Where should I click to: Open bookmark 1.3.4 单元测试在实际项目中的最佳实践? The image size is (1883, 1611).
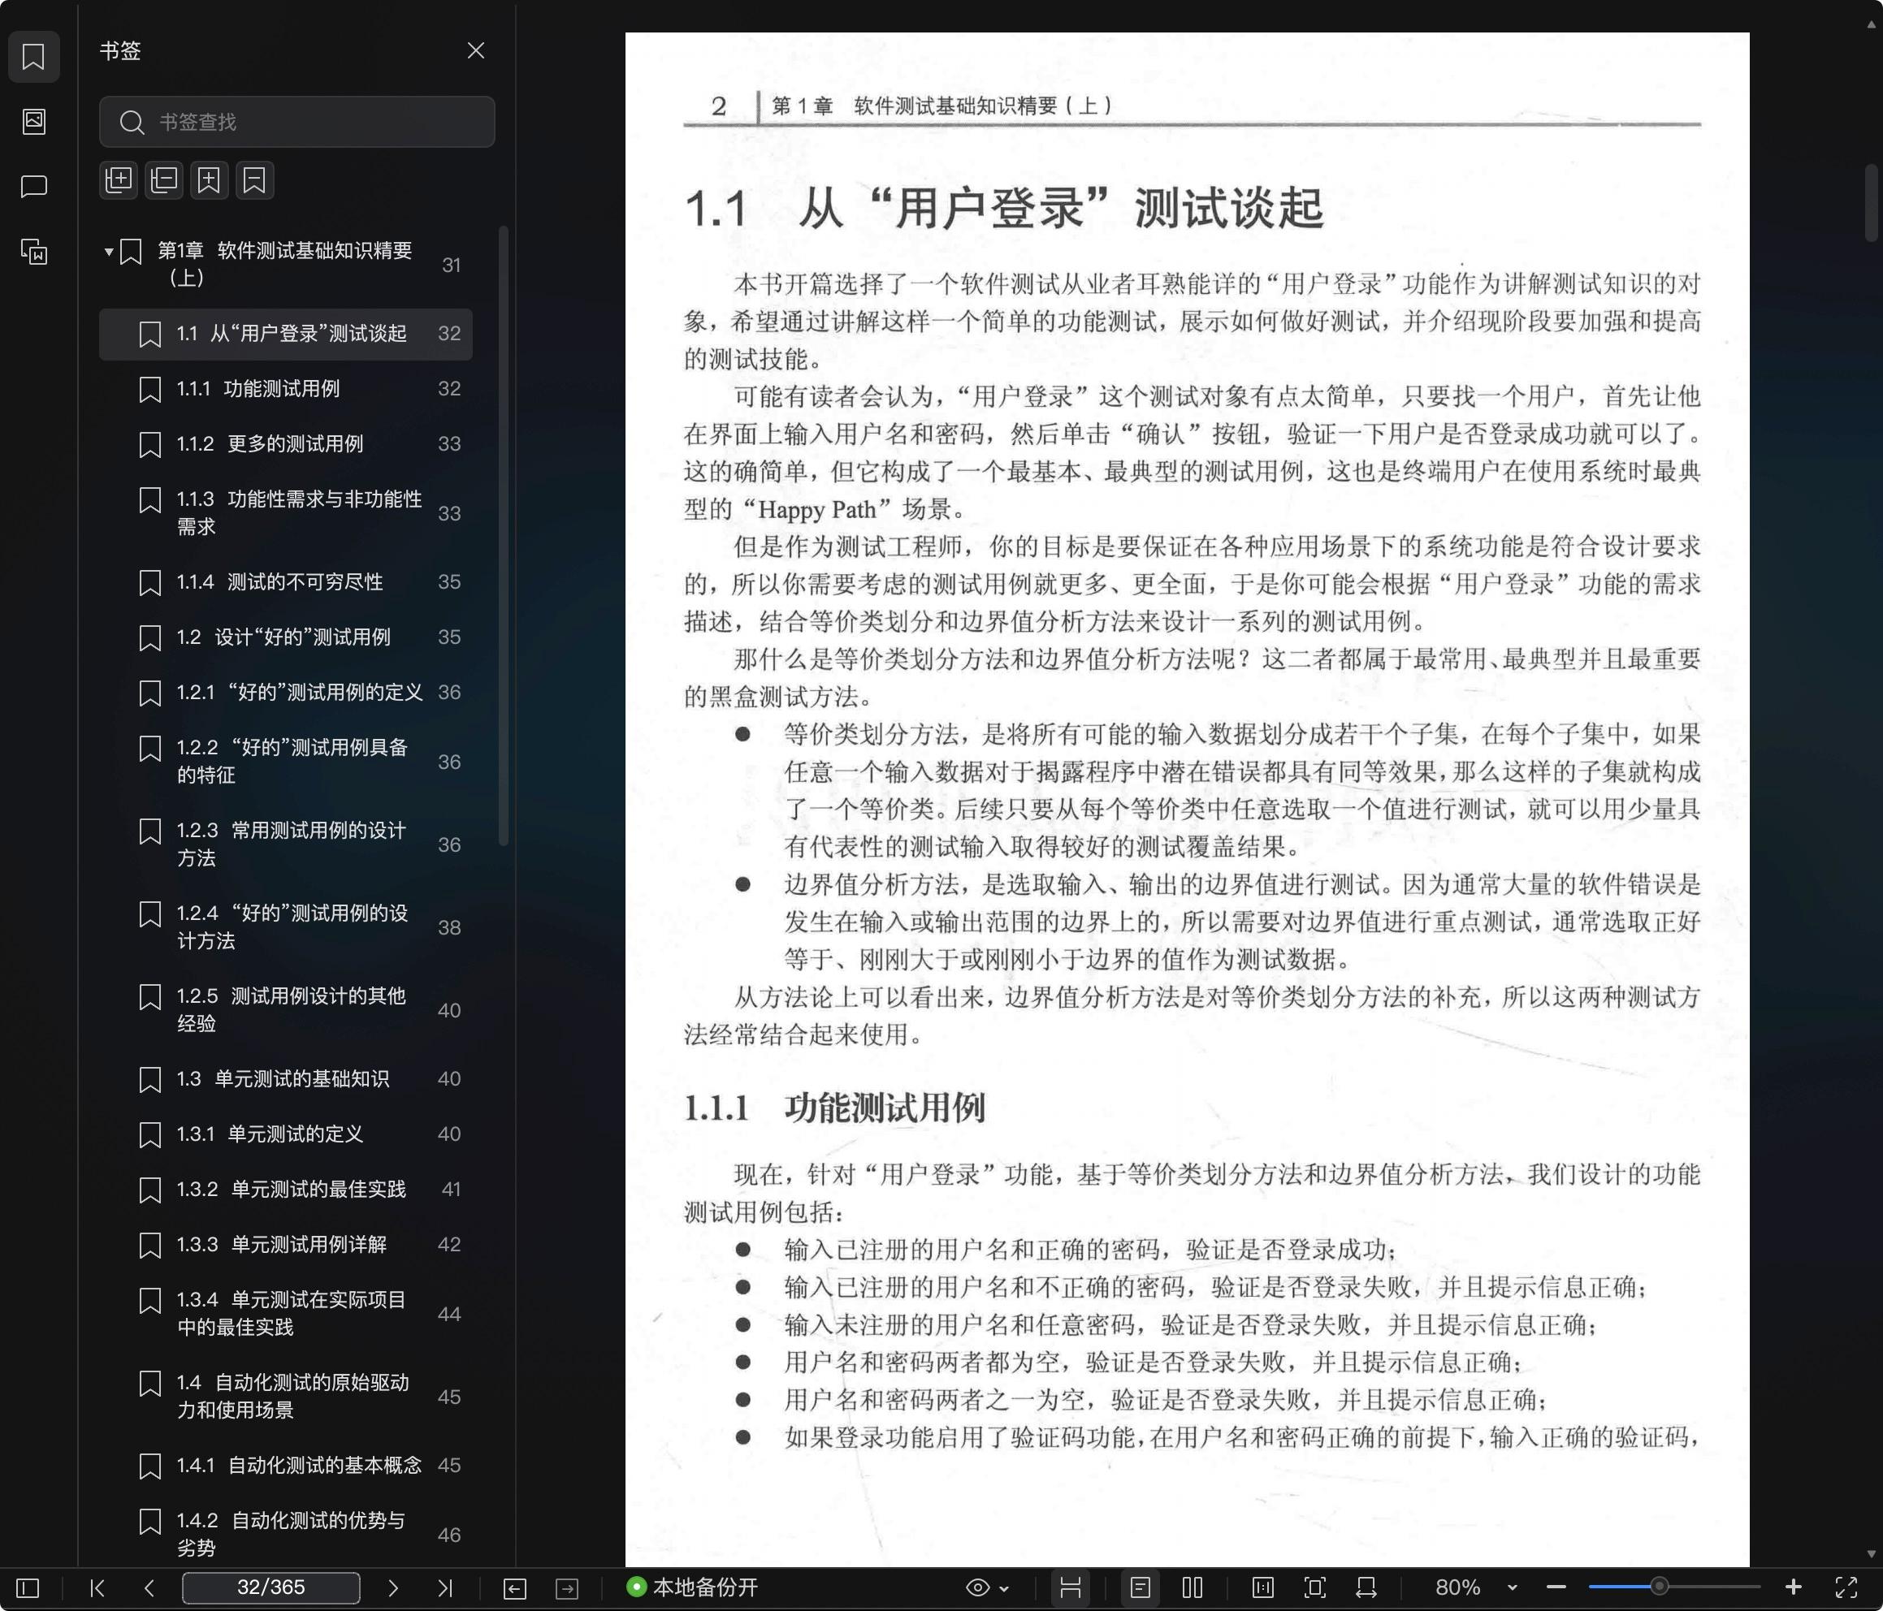(285, 1313)
